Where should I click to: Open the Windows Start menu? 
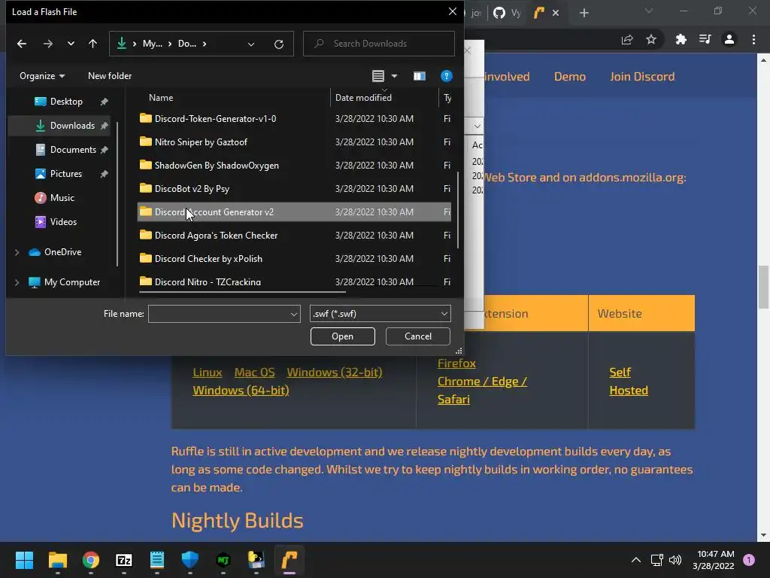click(x=24, y=560)
